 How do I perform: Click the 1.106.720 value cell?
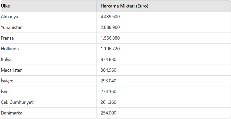110,49
